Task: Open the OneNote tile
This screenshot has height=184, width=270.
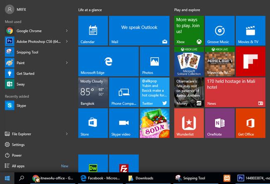Action: 220,123
